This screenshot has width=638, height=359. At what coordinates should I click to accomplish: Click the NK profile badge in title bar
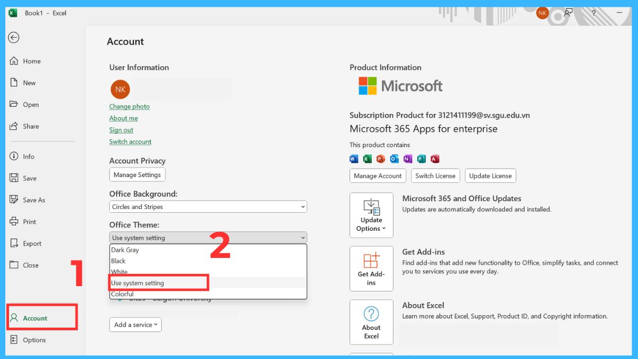click(542, 13)
